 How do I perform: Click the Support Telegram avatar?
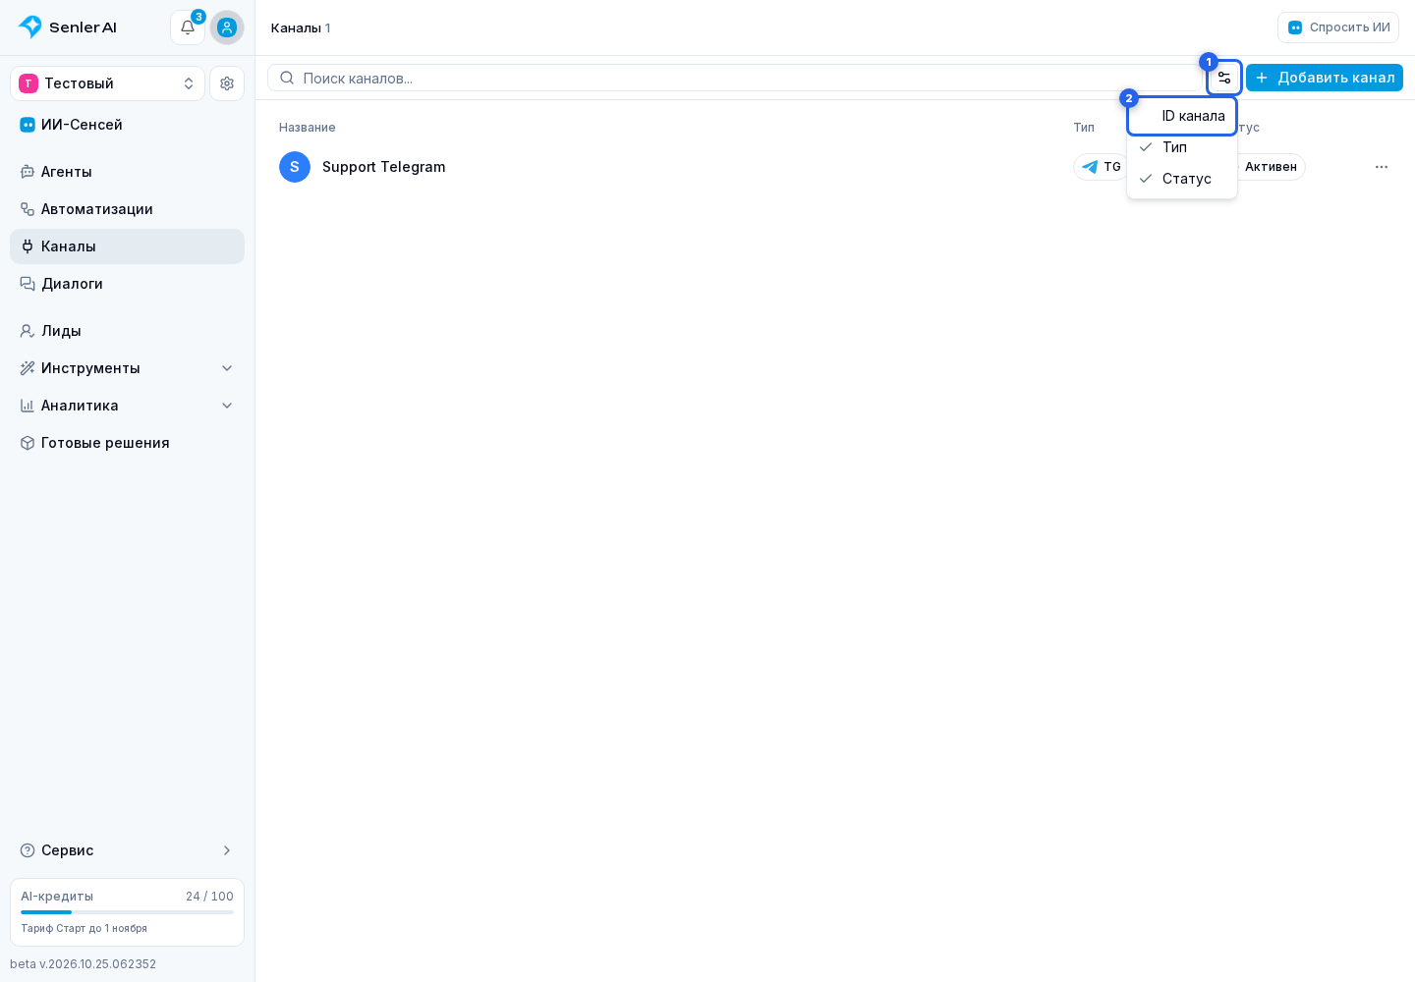pyautogui.click(x=295, y=167)
